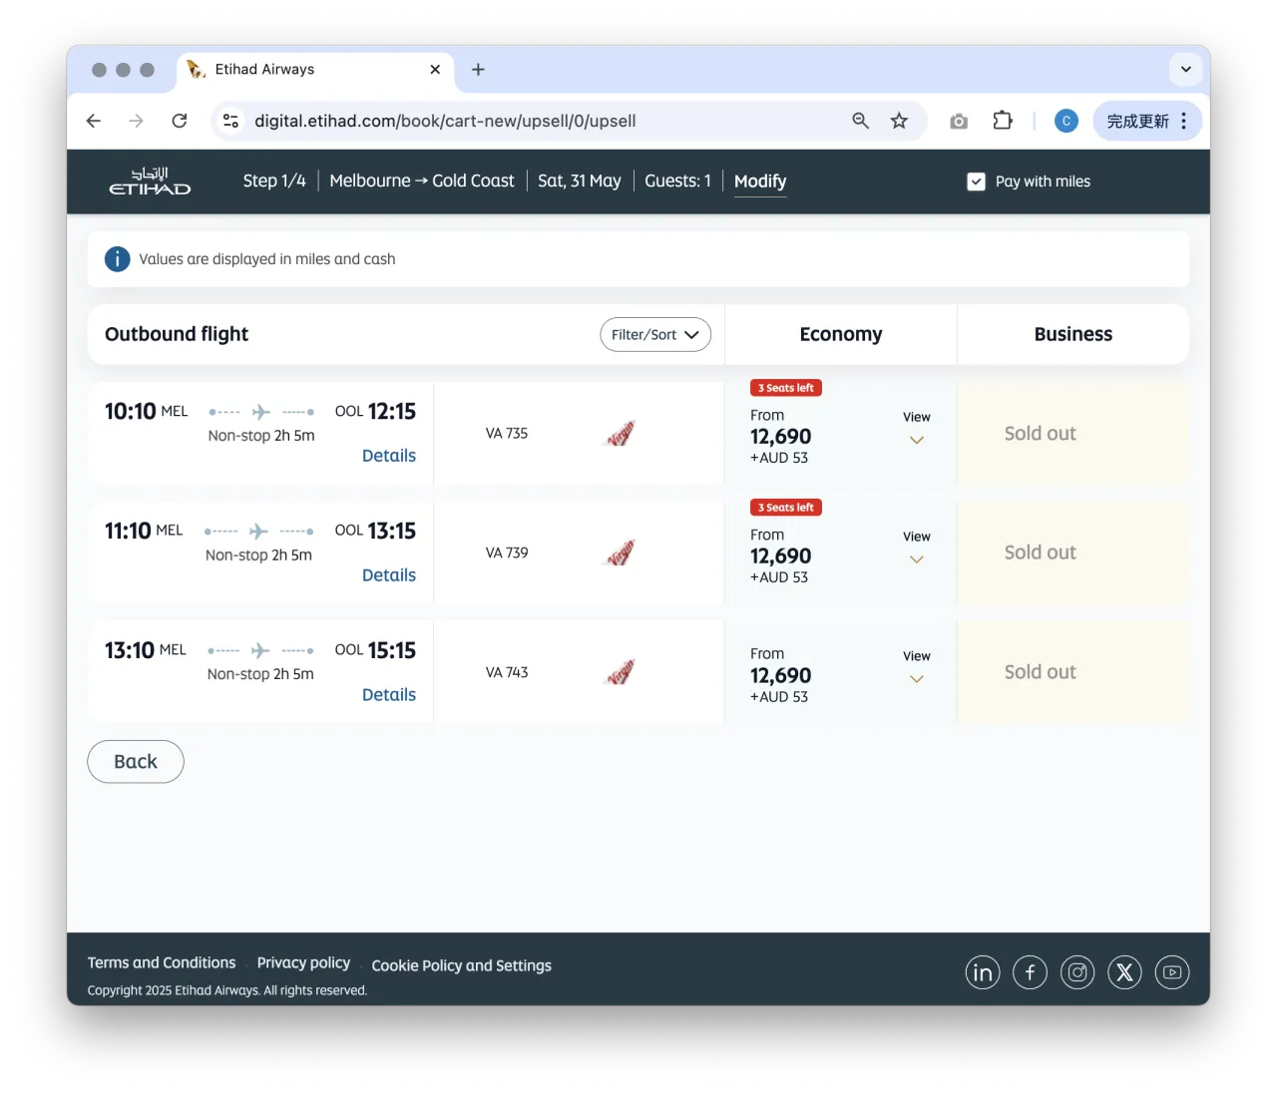1277x1094 pixels.
Task: Select the Economy column header
Action: tap(841, 334)
